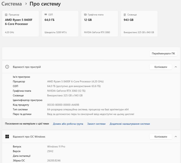The height and width of the screenshot is (163, 181).
Task: Click the Відомості про пристрій header text
Action: 27,67
